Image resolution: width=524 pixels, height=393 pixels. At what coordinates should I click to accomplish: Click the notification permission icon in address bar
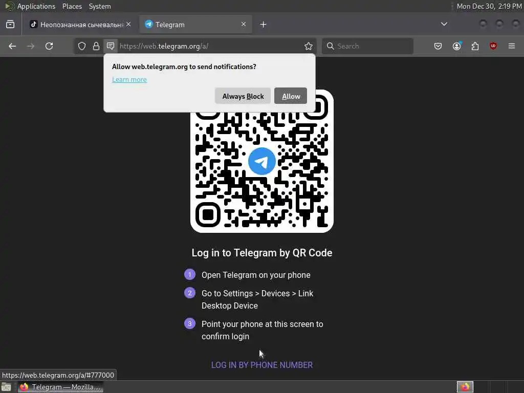[x=111, y=46]
